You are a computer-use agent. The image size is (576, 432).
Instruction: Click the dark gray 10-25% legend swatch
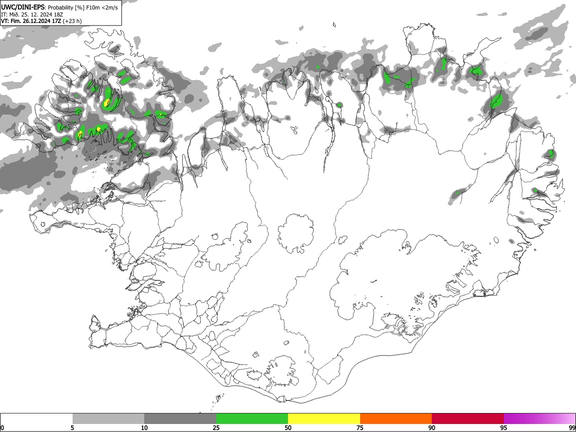(x=180, y=419)
